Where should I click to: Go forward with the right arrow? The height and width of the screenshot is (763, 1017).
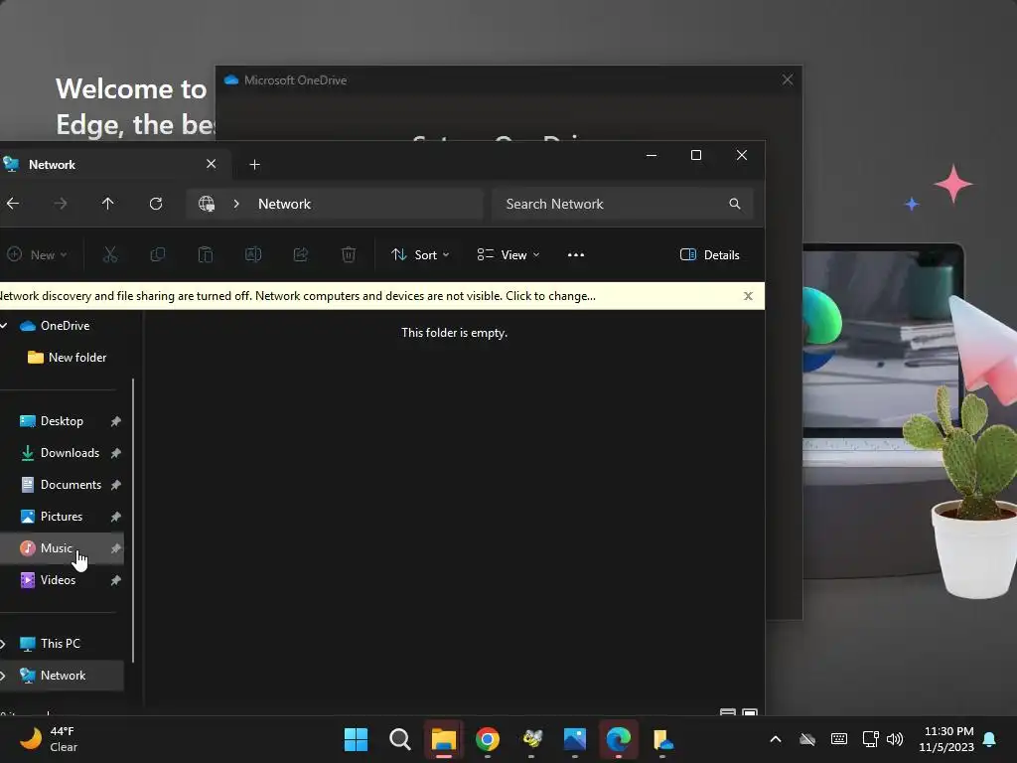coord(61,204)
